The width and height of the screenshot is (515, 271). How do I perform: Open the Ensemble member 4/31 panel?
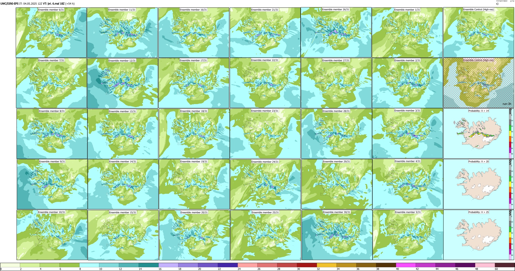click(408, 184)
